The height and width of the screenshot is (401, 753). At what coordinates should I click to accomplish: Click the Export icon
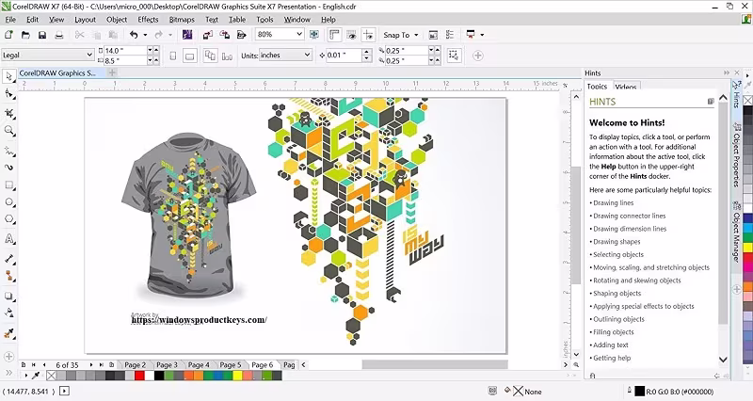(225, 35)
